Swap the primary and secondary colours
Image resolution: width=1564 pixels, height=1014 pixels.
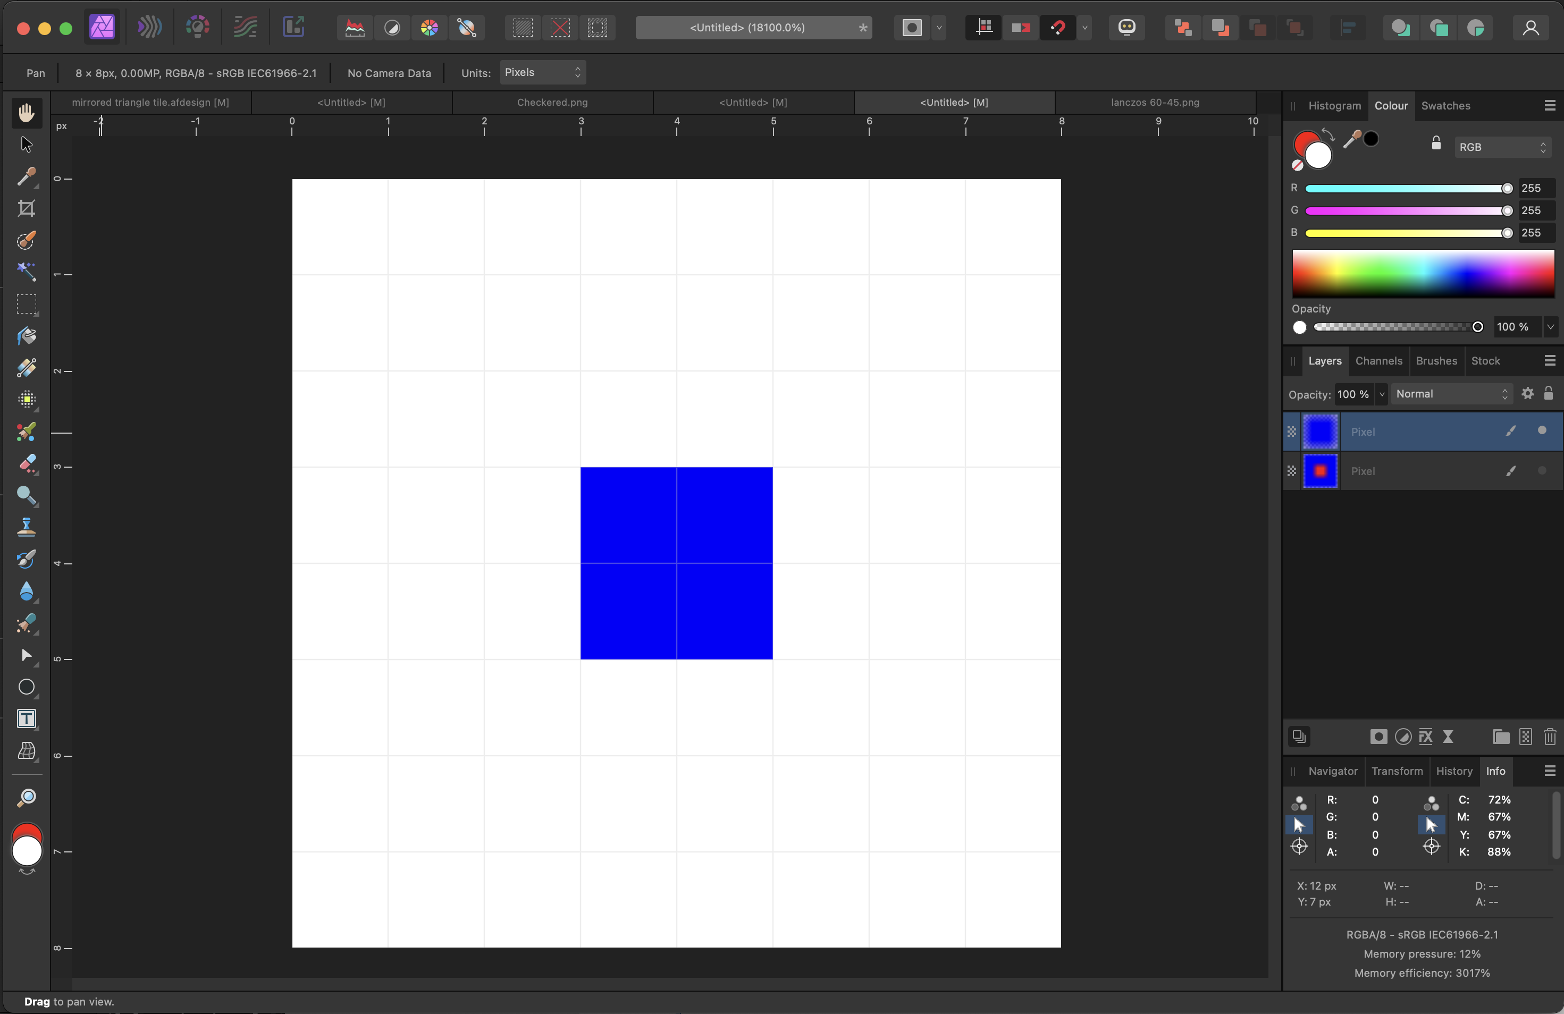[1328, 134]
